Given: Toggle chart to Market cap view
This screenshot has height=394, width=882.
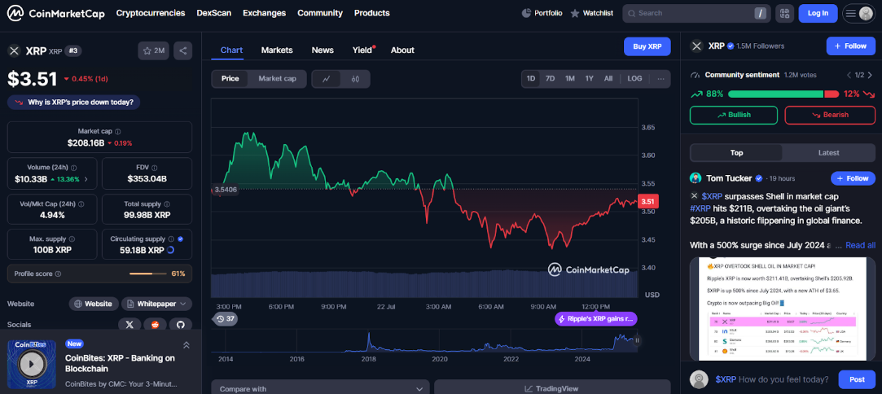Looking at the screenshot, I should (x=277, y=79).
